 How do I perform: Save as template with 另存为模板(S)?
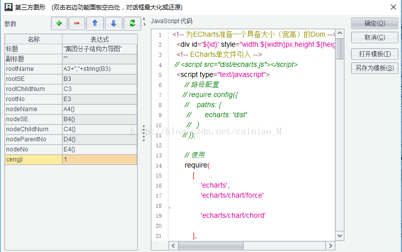(x=375, y=68)
